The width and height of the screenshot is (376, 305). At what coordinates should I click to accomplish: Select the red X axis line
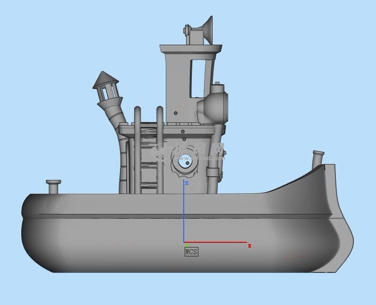217,242
